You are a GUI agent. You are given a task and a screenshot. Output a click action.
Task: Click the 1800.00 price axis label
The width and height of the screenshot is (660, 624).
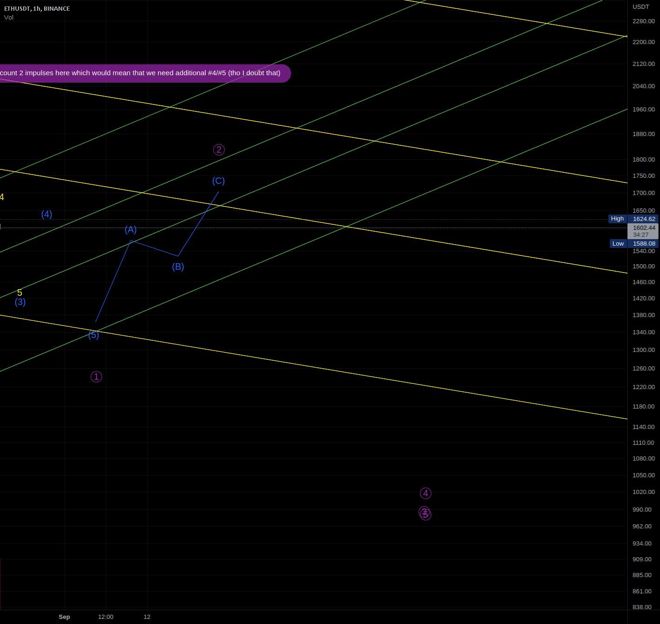click(644, 160)
